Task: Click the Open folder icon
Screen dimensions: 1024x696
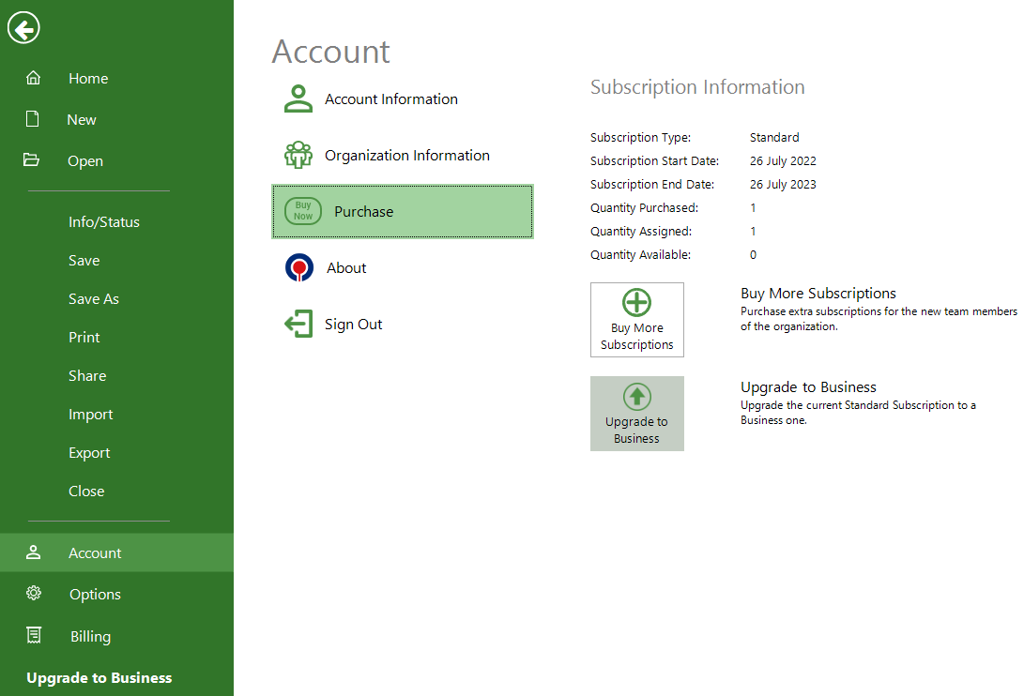Action: (31, 160)
